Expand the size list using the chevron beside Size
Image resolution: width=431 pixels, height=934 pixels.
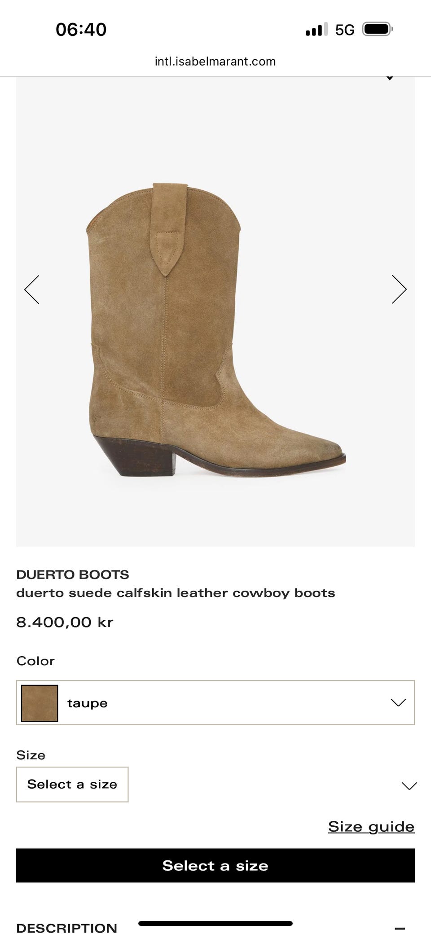[x=409, y=786]
